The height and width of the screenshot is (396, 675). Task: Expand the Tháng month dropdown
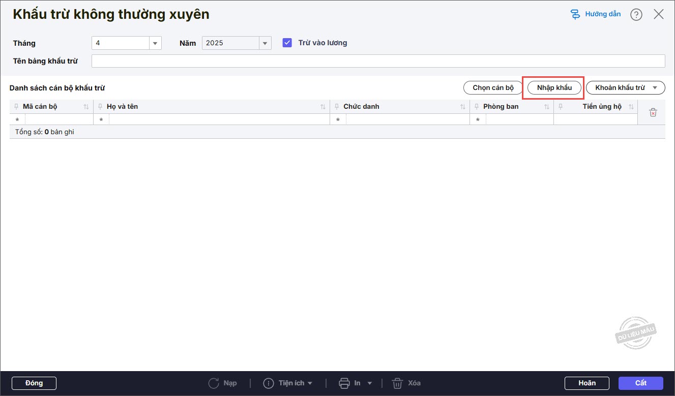tap(155, 43)
